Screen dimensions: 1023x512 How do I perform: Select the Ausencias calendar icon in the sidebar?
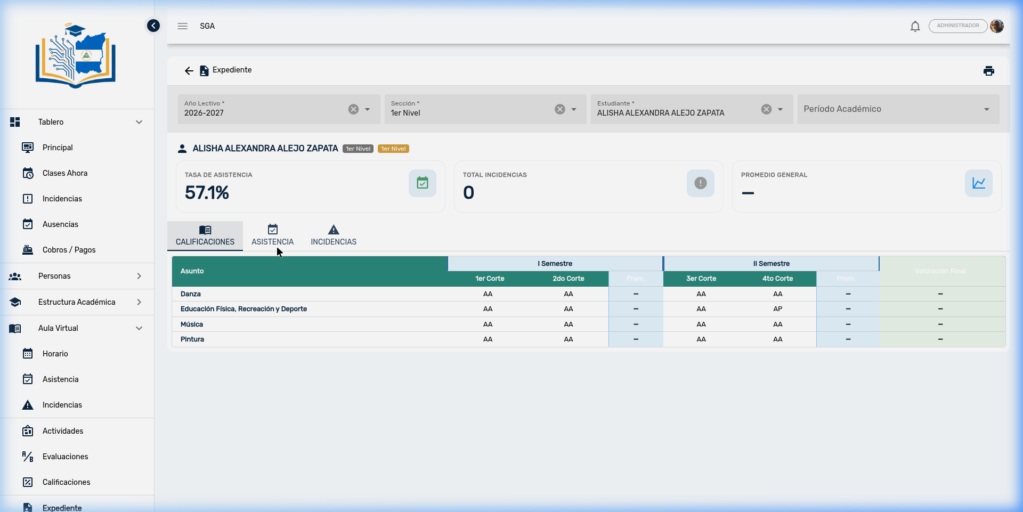(27, 224)
